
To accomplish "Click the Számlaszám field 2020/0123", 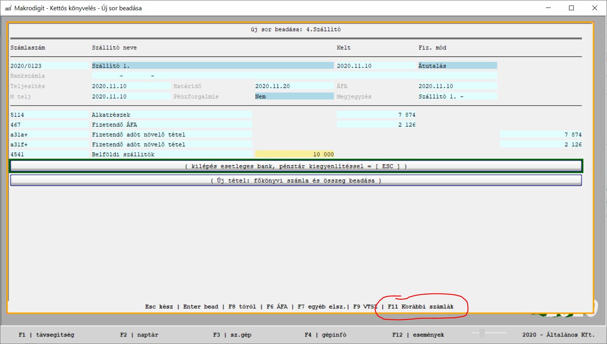I will pyautogui.click(x=50, y=66).
